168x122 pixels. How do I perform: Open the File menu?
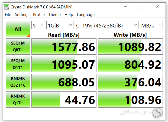8,15
